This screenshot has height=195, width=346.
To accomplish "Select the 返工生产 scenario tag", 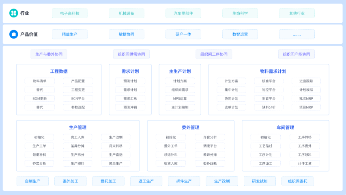I will click(146, 181).
